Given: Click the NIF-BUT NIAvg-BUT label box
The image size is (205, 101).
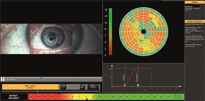Looking at the screenshot, I should click(14, 97).
